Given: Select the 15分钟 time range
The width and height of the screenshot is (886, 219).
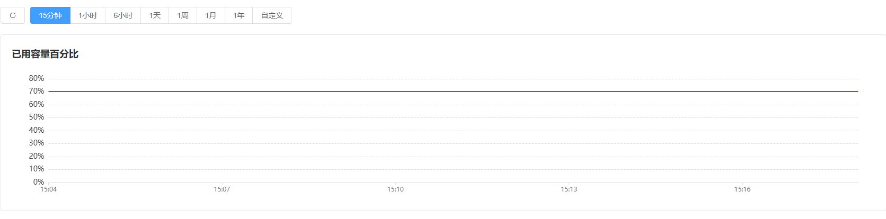Looking at the screenshot, I should [50, 15].
